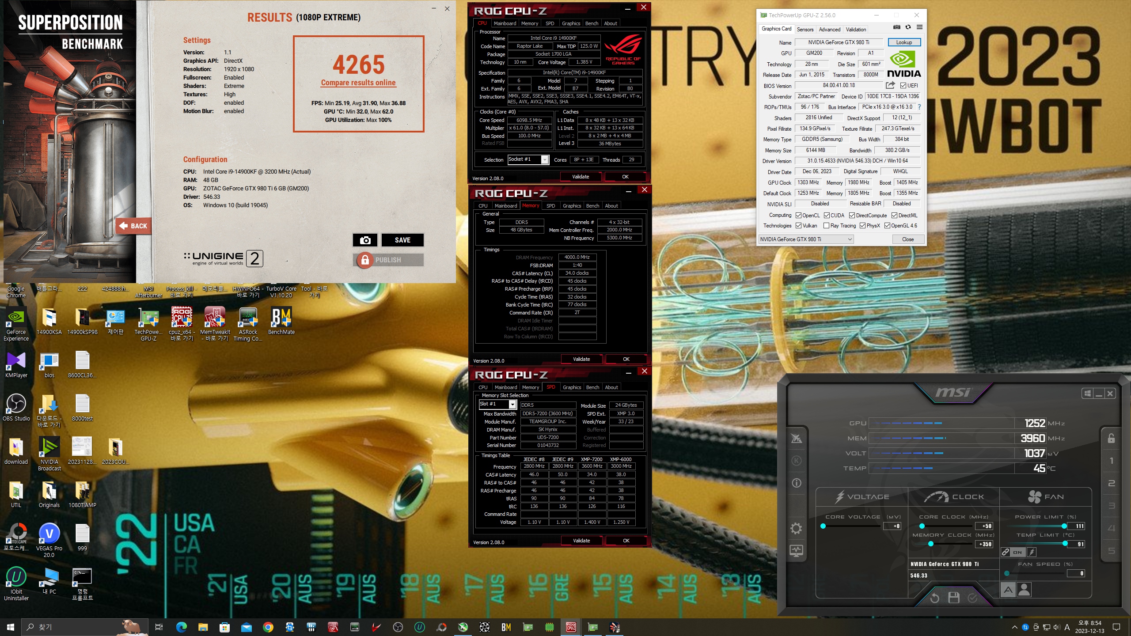The height and width of the screenshot is (636, 1131).
Task: Open Windows Start menu
Action: pos(11,627)
